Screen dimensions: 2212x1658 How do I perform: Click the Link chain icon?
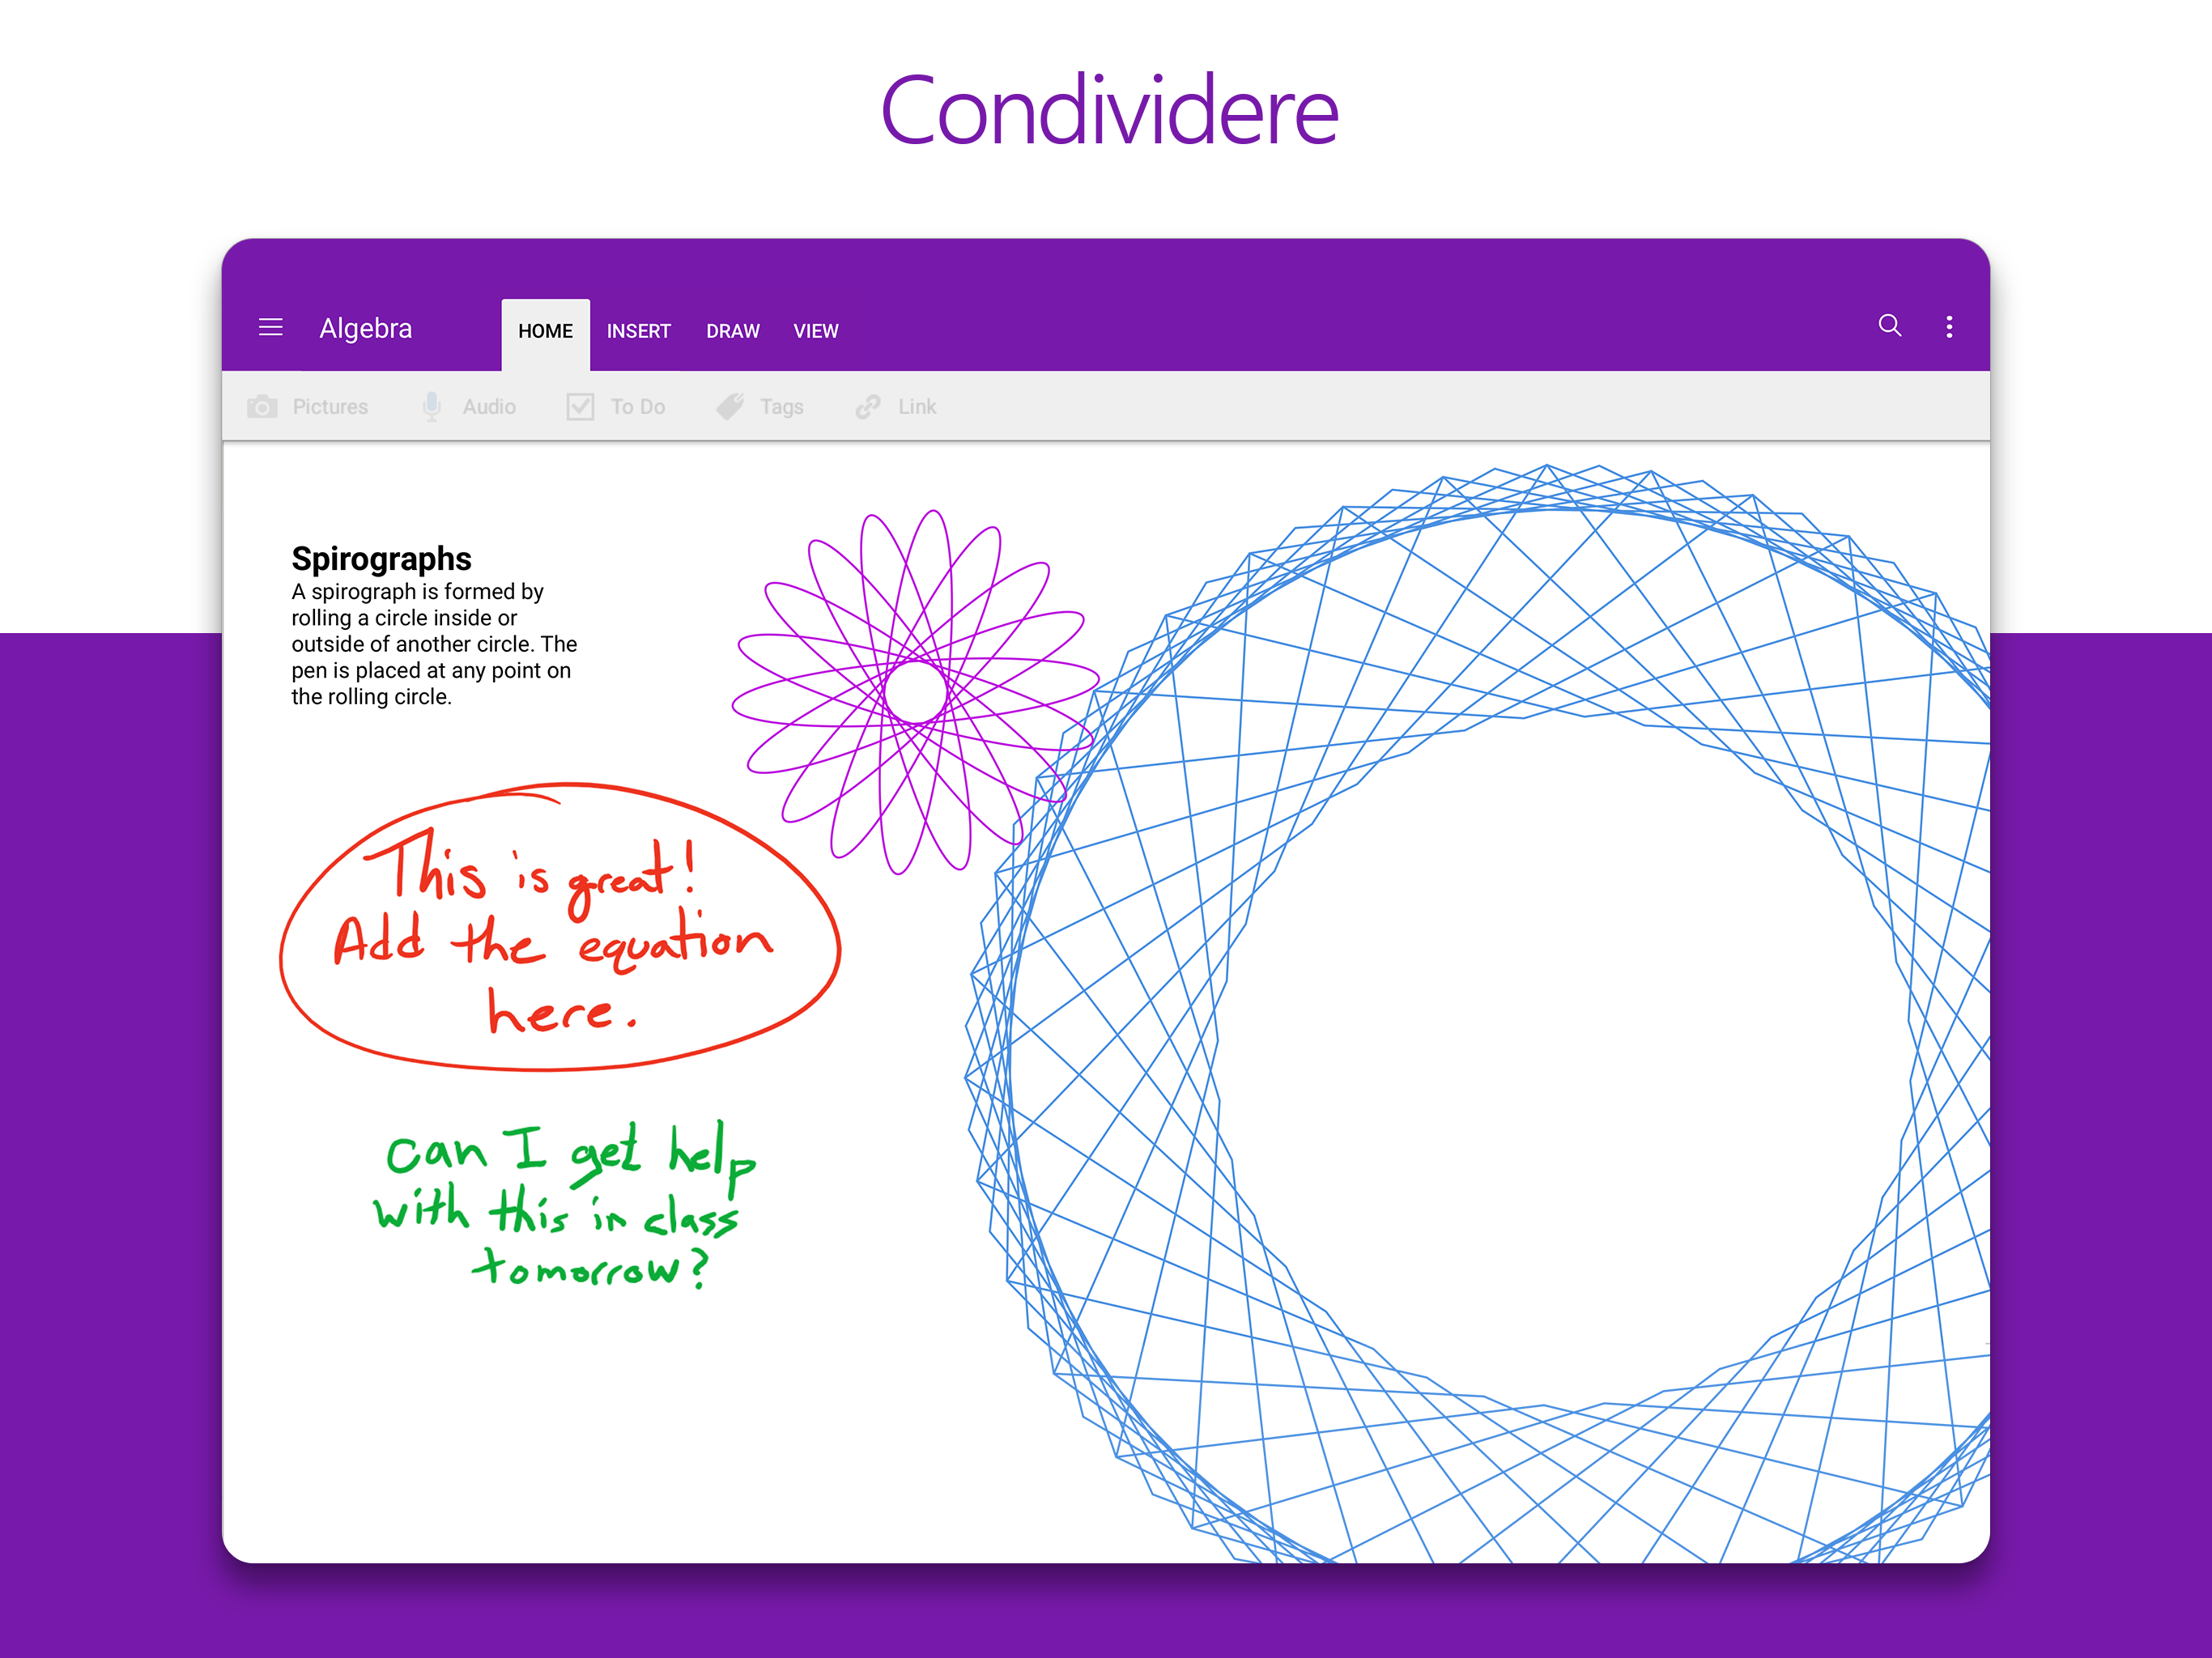868,406
